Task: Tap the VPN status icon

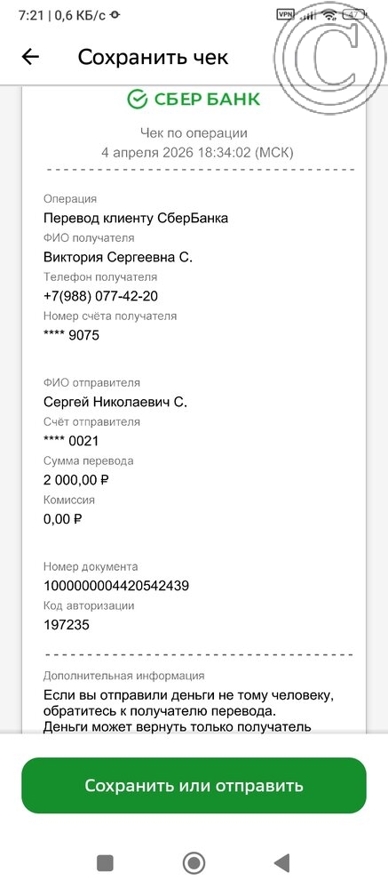Action: point(284,13)
